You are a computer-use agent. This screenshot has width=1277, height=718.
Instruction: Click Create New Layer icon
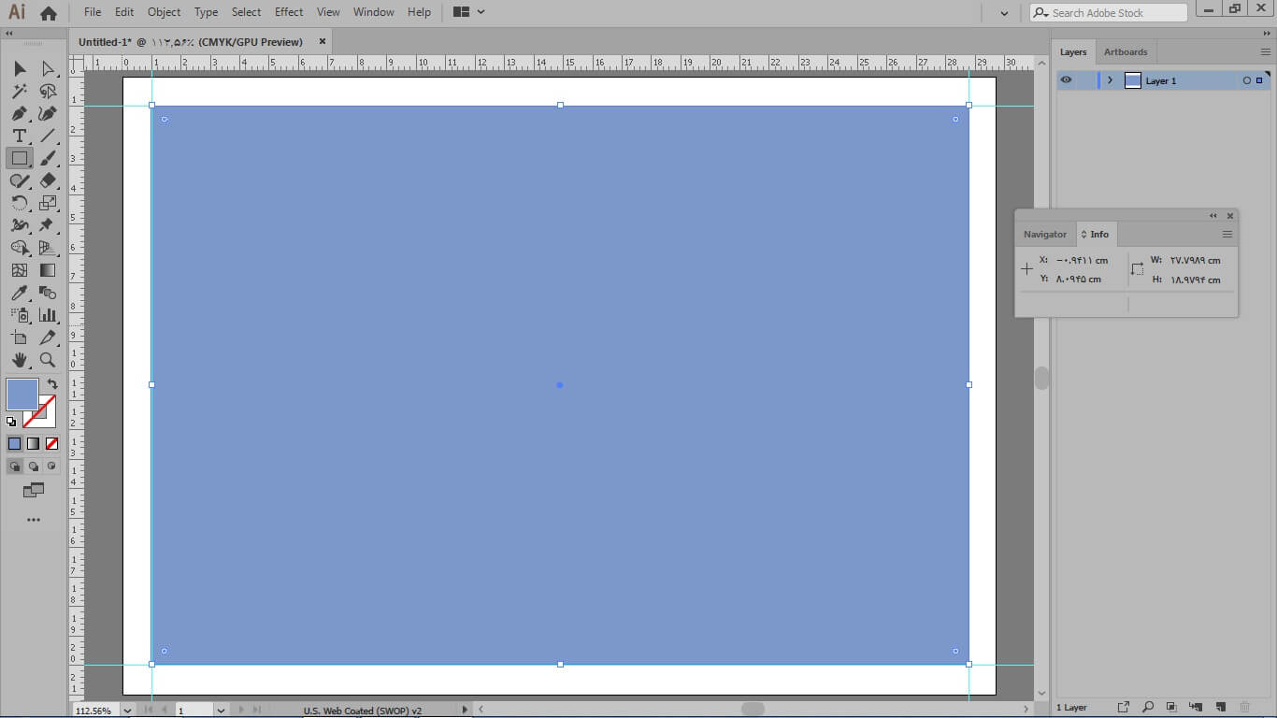click(x=1220, y=707)
